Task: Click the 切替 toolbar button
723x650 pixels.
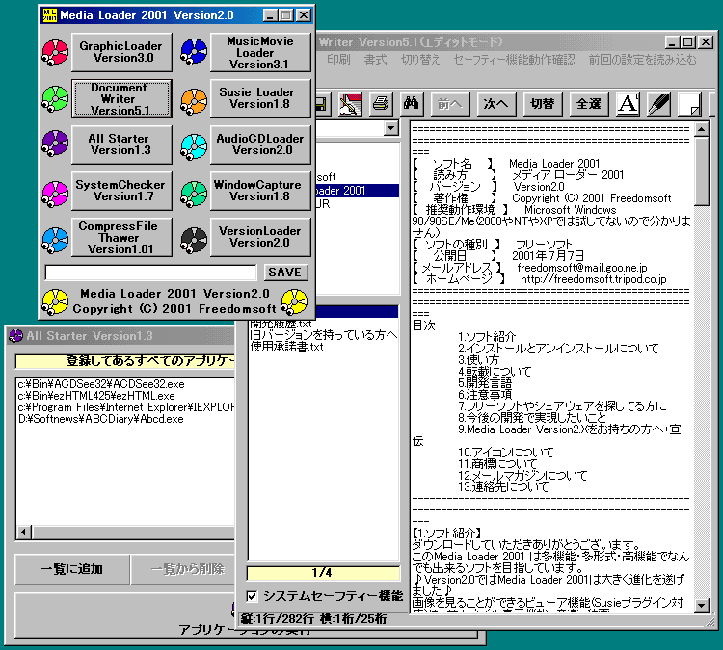Action: [x=543, y=104]
